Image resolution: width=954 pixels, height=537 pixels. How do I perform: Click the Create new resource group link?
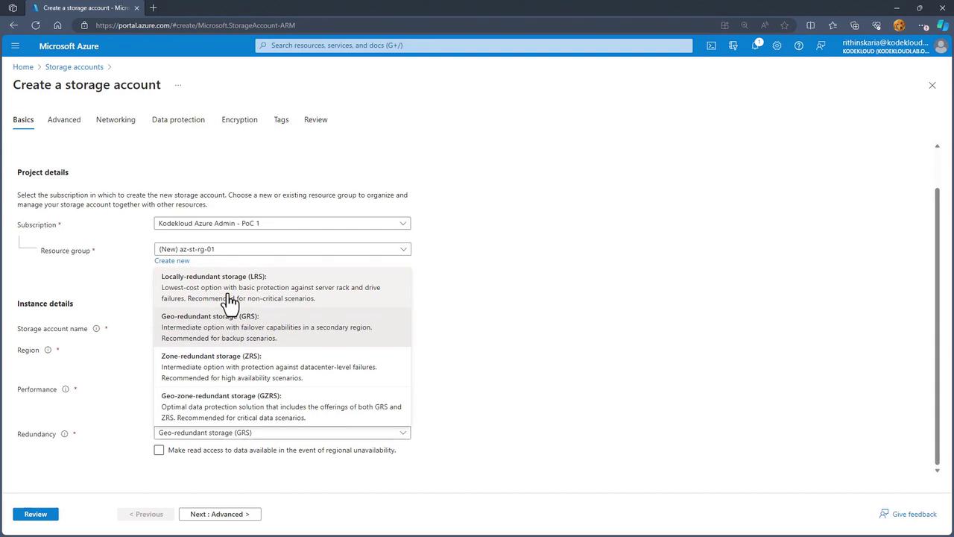(x=172, y=261)
